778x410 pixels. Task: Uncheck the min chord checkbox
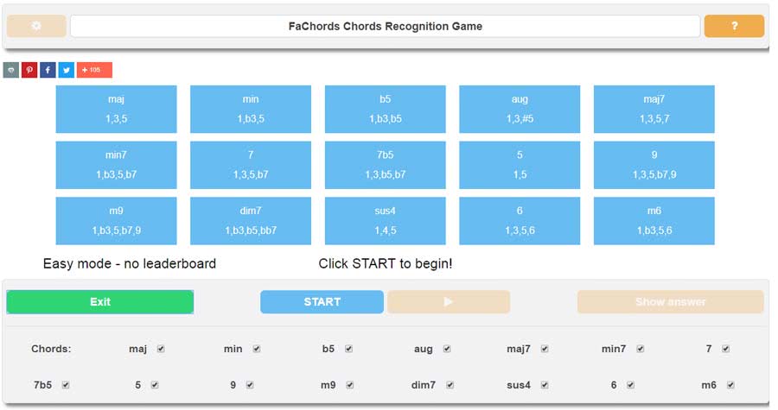pos(257,349)
